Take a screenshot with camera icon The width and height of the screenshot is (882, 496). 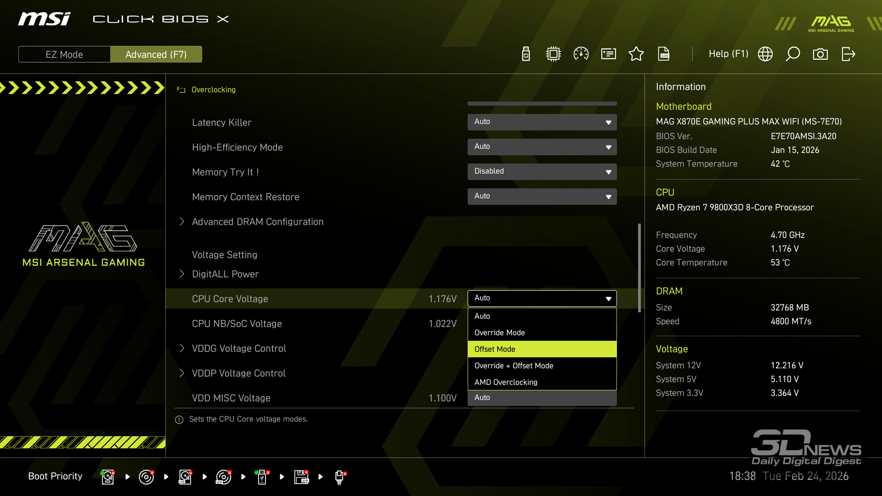(820, 54)
